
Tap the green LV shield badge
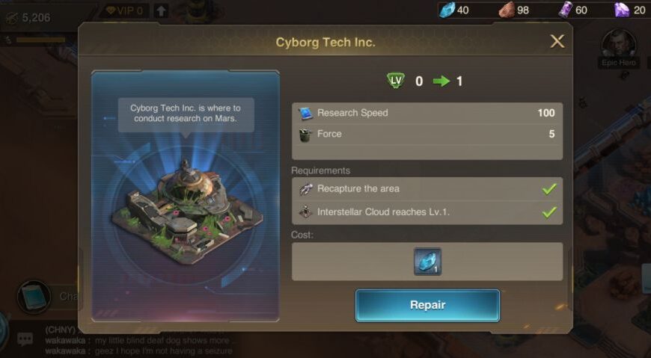click(x=396, y=81)
